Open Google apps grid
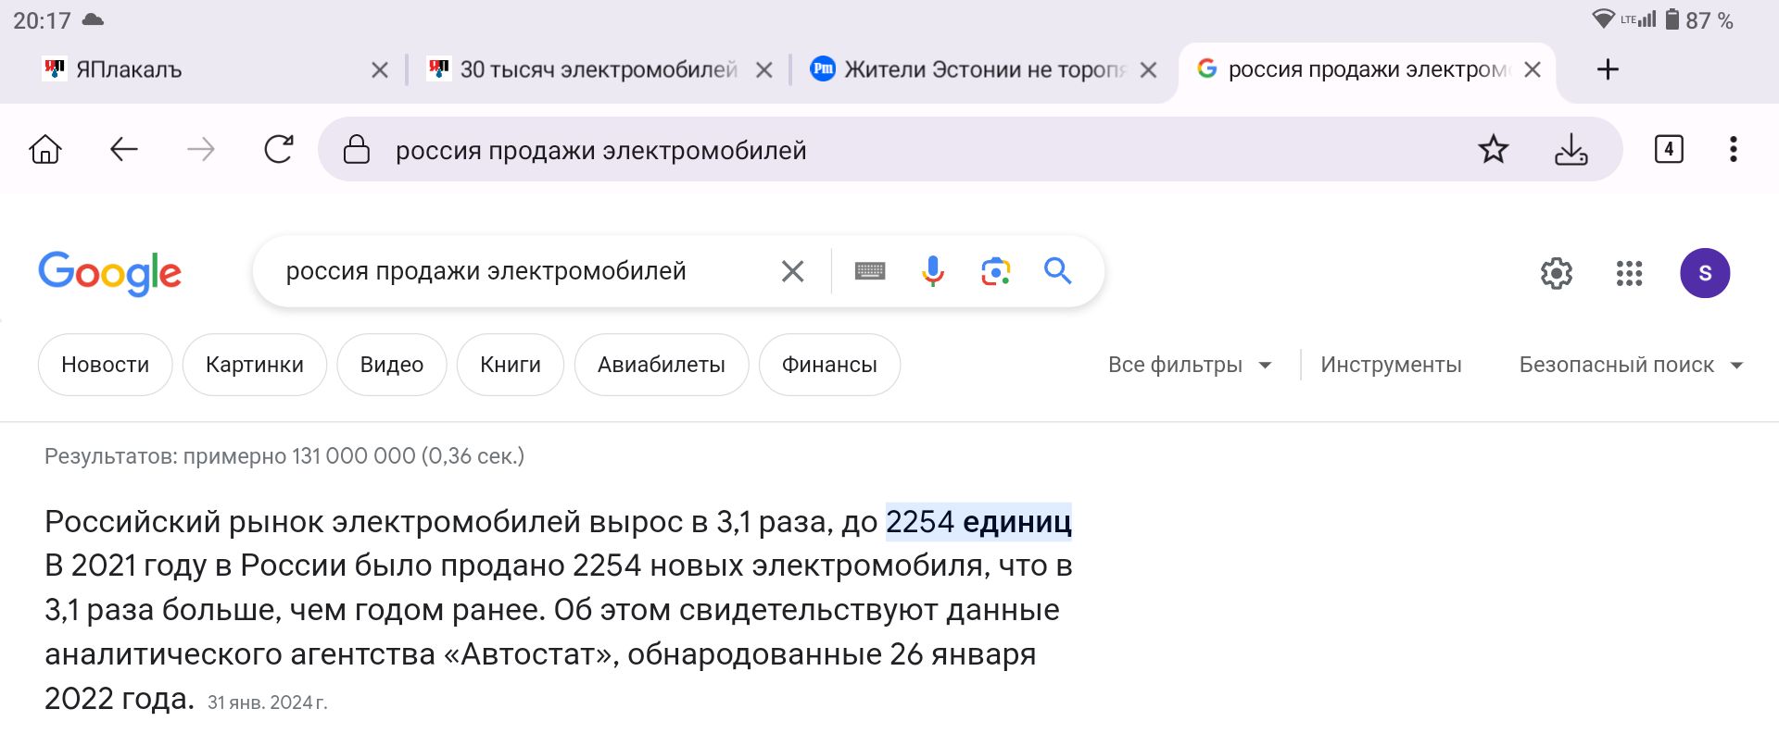 click(x=1629, y=273)
